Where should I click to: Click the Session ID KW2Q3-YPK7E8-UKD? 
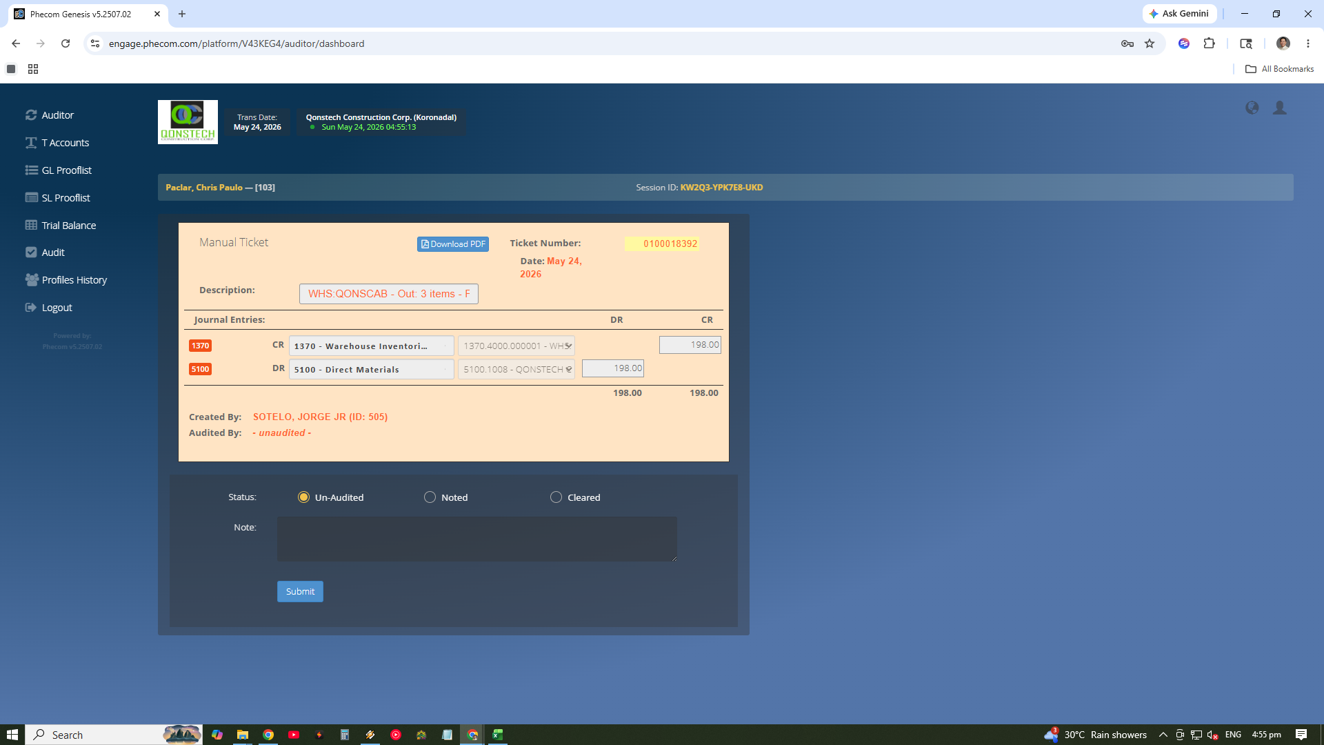(721, 188)
